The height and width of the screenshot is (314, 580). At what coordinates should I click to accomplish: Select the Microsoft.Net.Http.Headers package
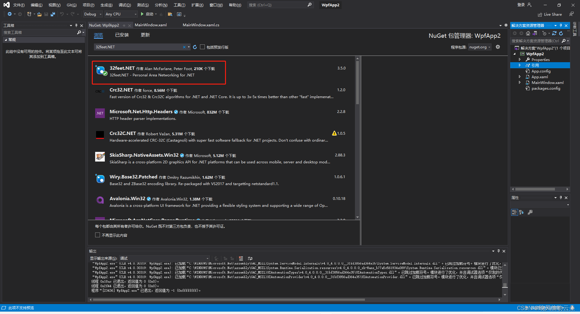click(x=222, y=115)
